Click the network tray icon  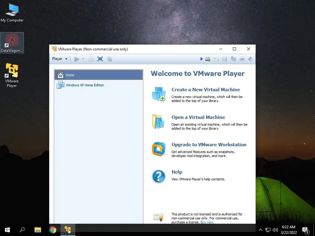268,230
